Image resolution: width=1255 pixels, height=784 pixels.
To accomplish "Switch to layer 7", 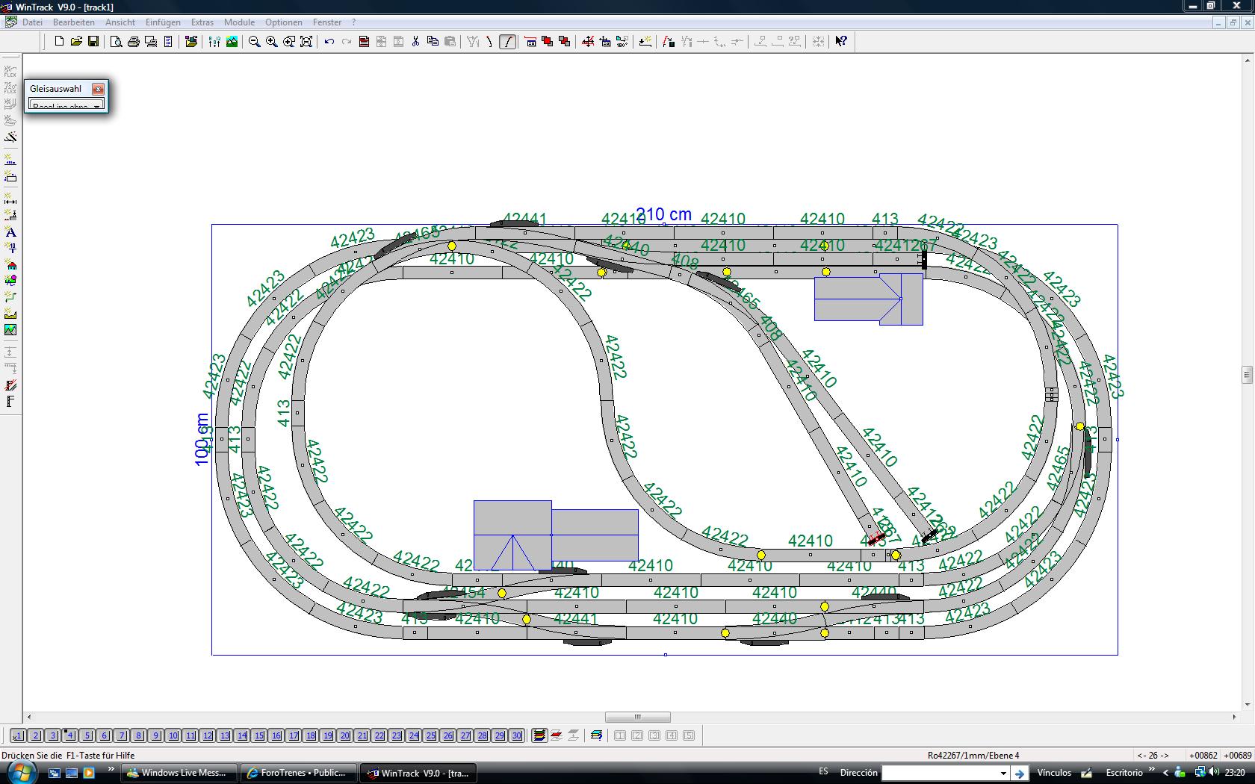I will click(121, 735).
